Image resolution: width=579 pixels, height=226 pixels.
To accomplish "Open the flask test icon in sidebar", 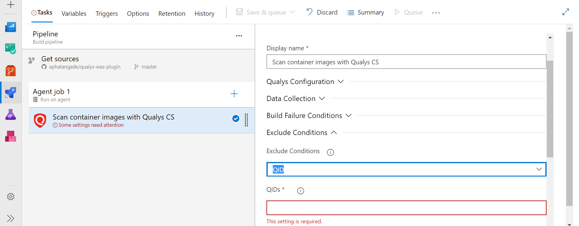I will pyautogui.click(x=11, y=114).
